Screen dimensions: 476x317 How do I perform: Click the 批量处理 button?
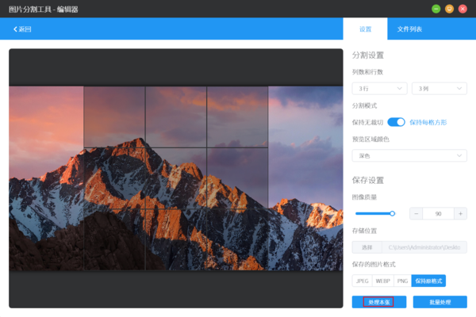[x=440, y=302]
